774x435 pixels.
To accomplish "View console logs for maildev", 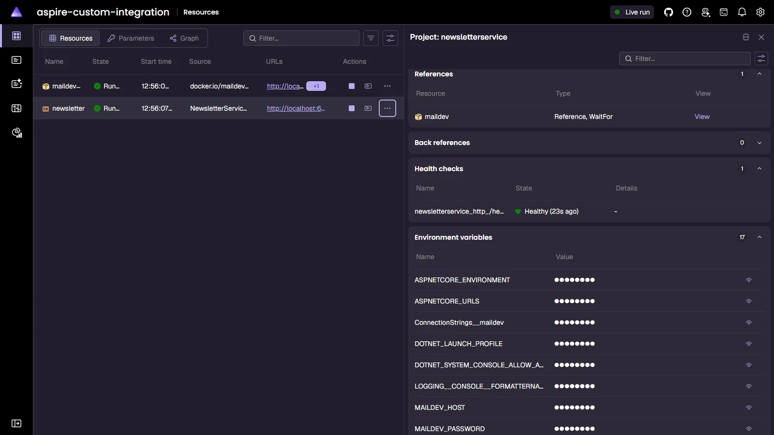I will pyautogui.click(x=368, y=86).
